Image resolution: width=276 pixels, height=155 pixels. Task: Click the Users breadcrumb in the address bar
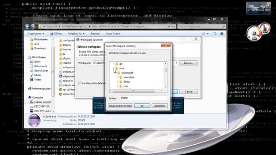(x=94, y=27)
